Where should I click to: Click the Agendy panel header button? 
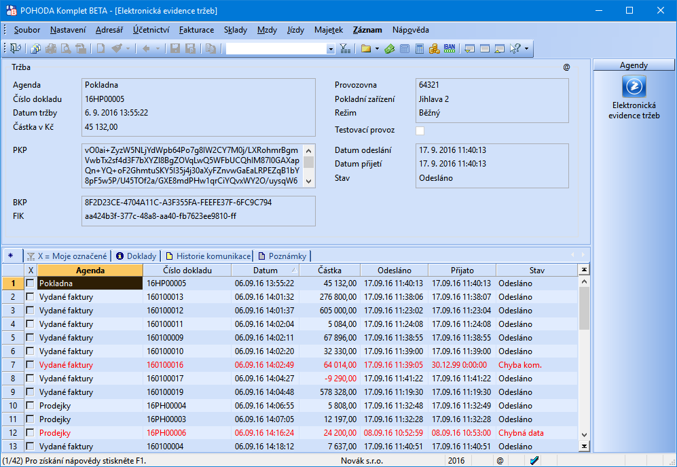pos(634,65)
